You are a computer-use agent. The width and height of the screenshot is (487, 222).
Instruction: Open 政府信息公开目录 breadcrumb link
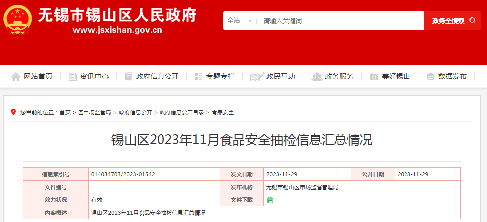coord(182,113)
